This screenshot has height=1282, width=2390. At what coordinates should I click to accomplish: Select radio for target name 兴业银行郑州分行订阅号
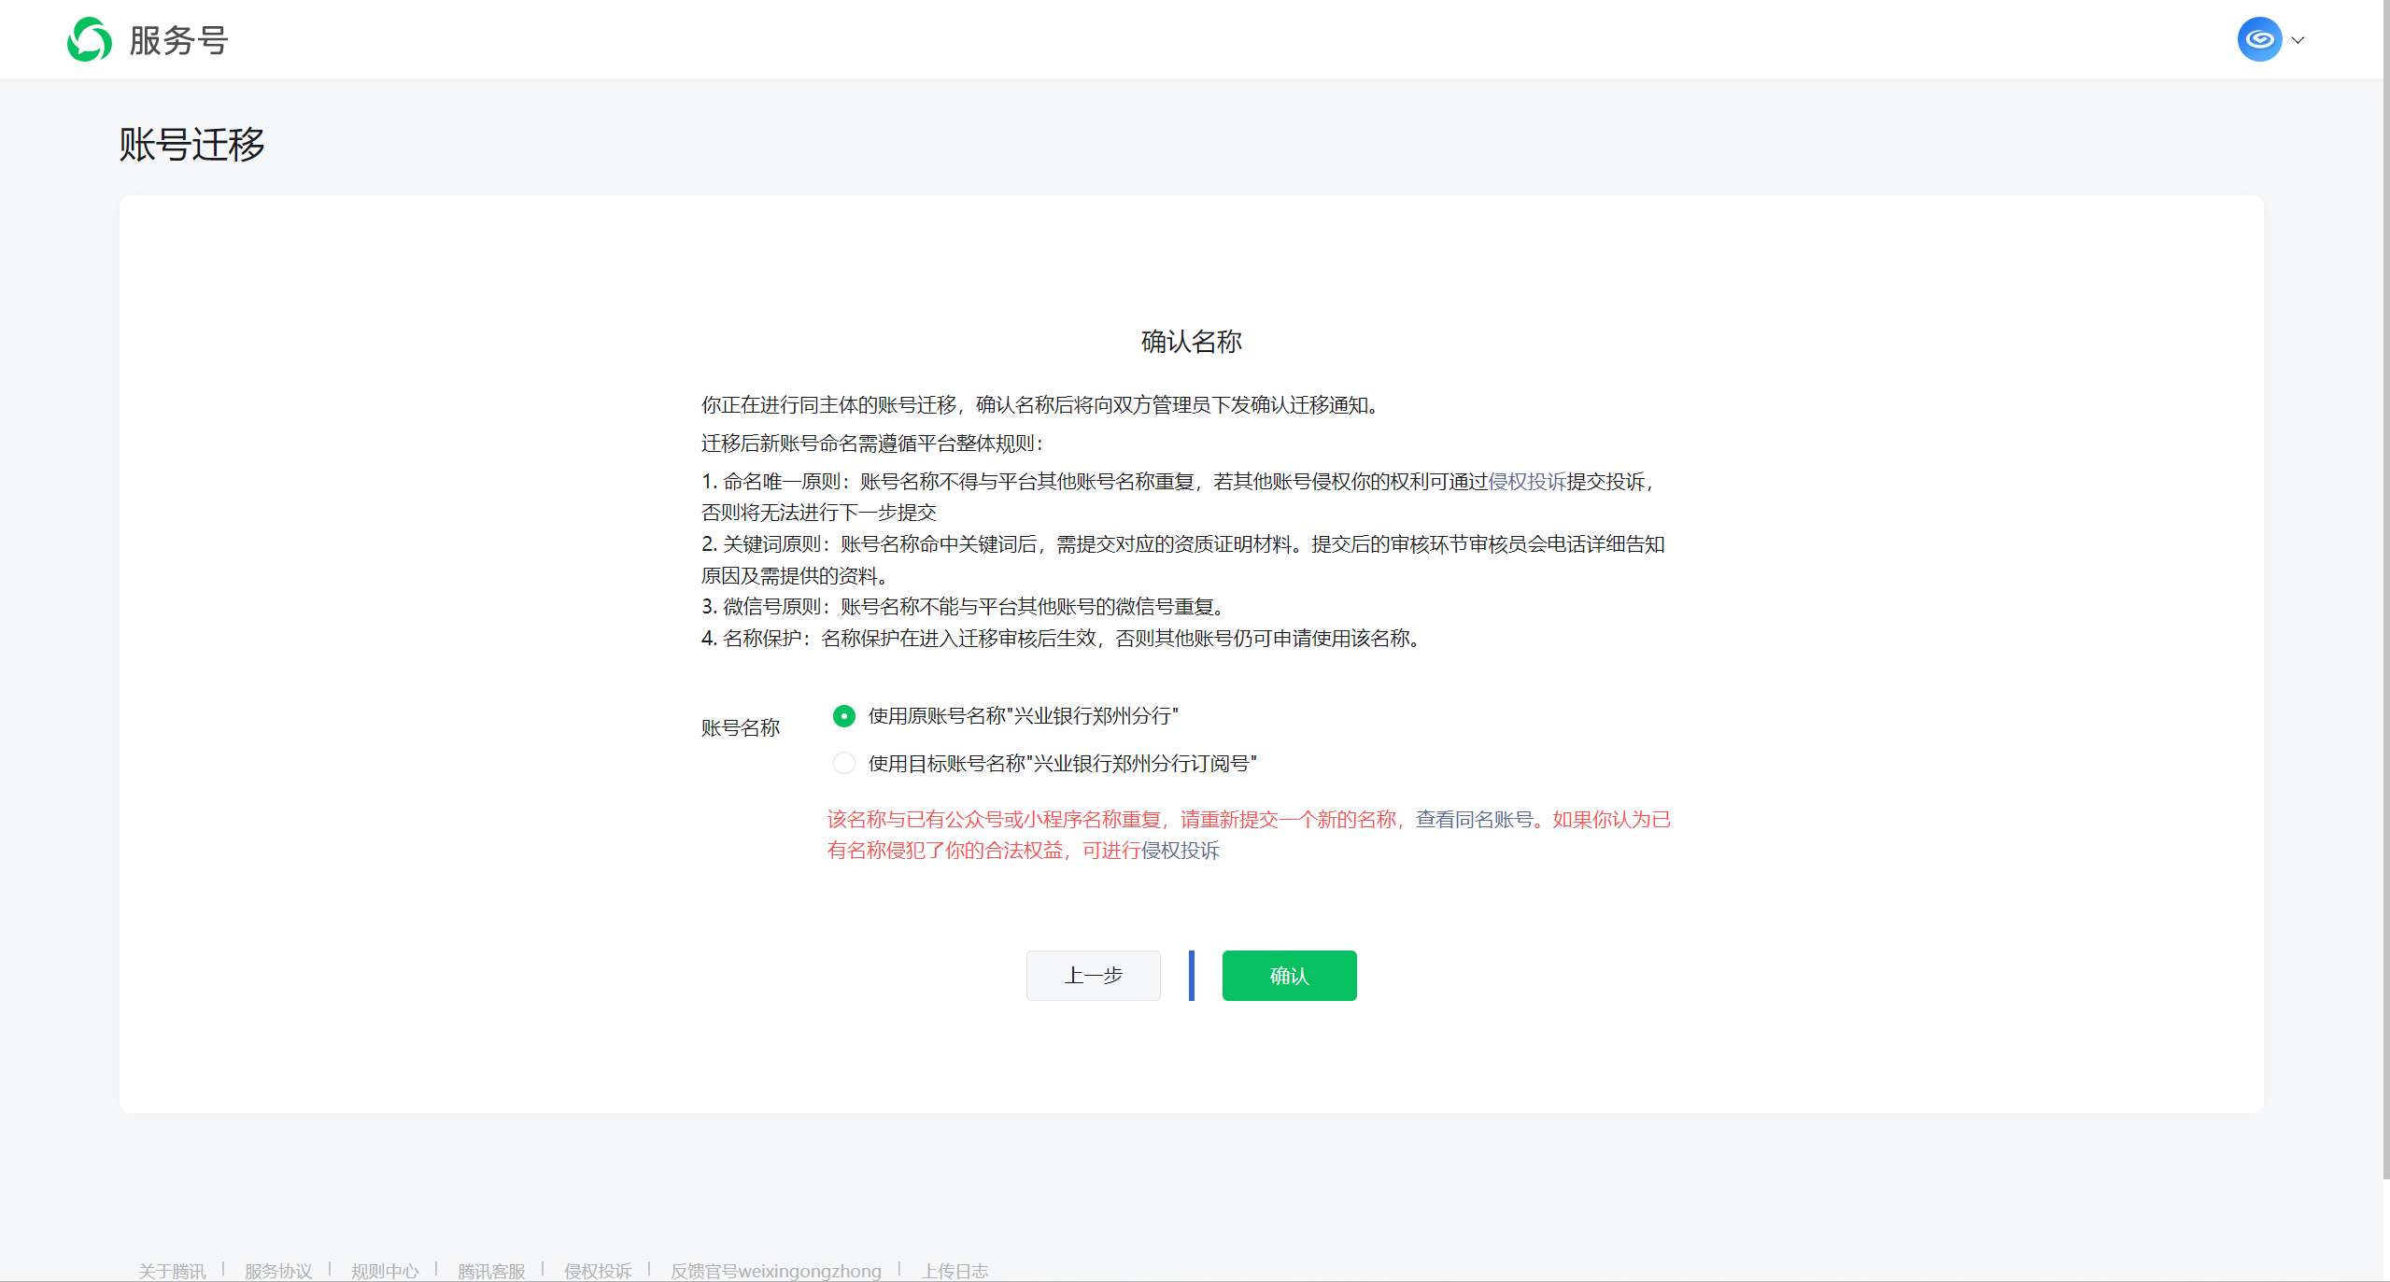click(843, 764)
